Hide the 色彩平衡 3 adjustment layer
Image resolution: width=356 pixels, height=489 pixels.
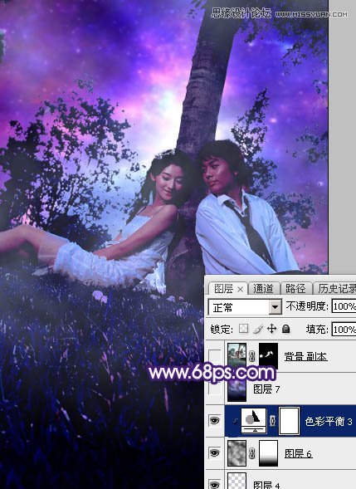215,421
